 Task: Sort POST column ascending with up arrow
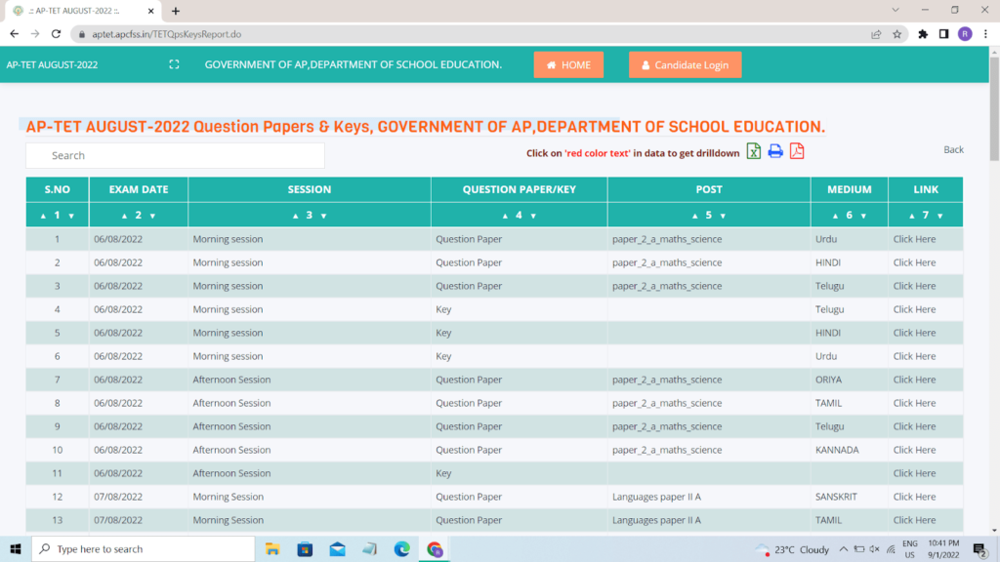point(694,216)
